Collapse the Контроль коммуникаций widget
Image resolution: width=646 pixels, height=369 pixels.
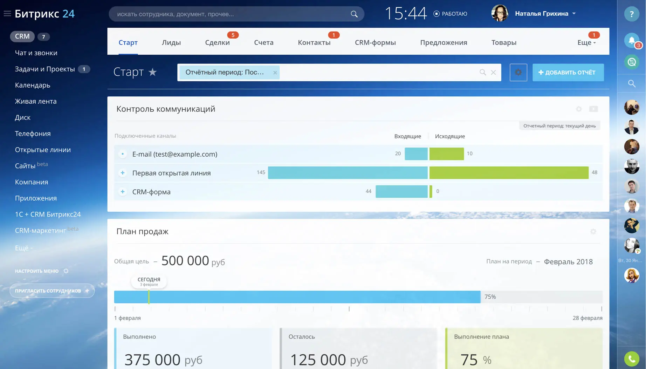(593, 109)
